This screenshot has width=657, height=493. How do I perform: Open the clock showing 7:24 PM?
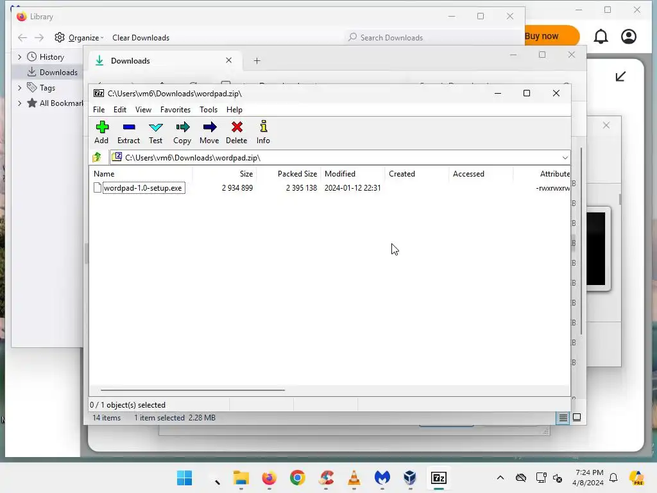tap(588, 478)
